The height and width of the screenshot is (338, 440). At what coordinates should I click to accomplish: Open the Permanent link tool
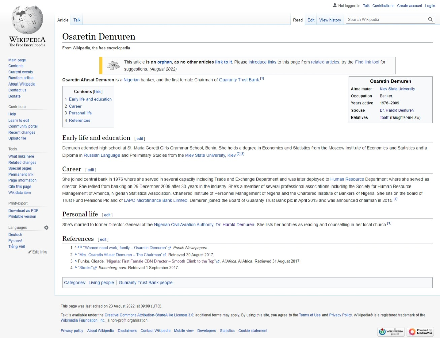[21, 174]
